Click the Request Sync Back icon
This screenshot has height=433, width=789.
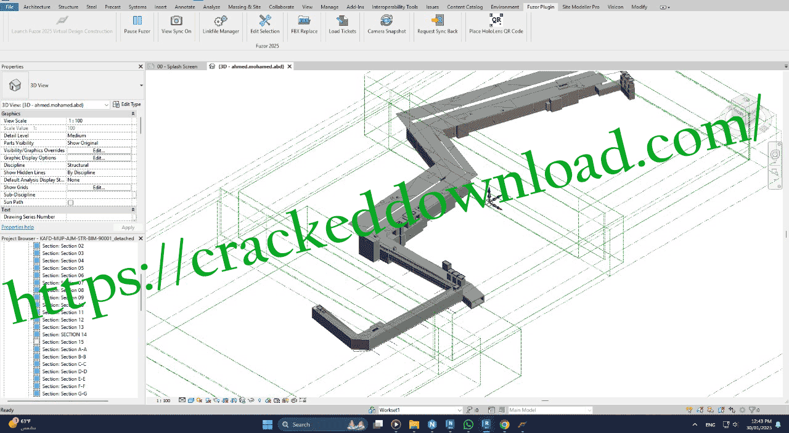(438, 21)
